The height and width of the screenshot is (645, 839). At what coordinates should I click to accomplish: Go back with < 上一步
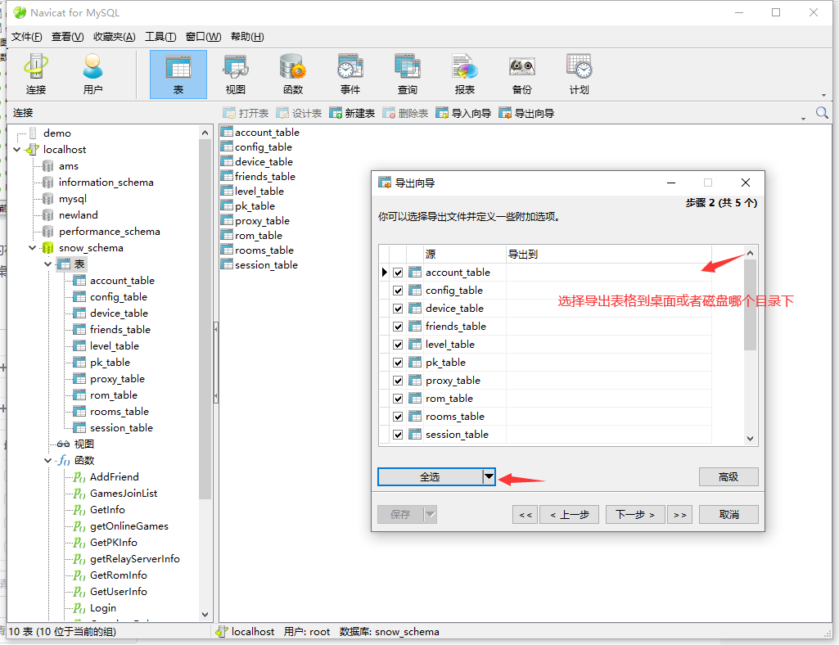tap(570, 514)
